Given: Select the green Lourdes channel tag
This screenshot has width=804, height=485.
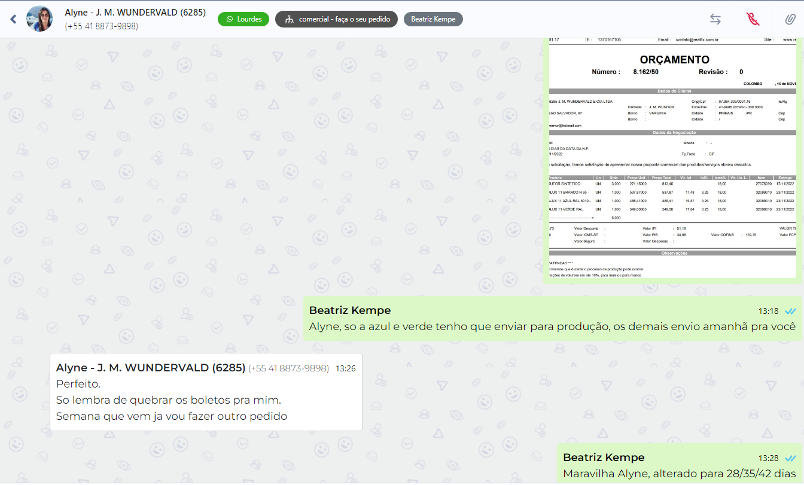Looking at the screenshot, I should point(243,19).
